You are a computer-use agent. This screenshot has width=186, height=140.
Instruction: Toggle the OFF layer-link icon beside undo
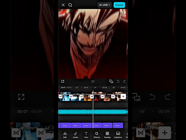click(x=111, y=81)
